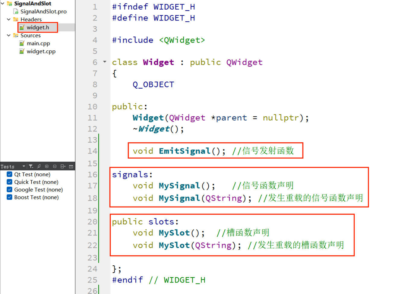The height and width of the screenshot is (294, 395).
Task: Open the Tests view selector dropdown
Action: [x=24, y=166]
